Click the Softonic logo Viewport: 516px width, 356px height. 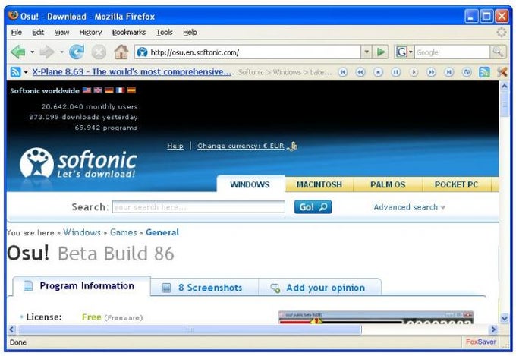tap(78, 164)
